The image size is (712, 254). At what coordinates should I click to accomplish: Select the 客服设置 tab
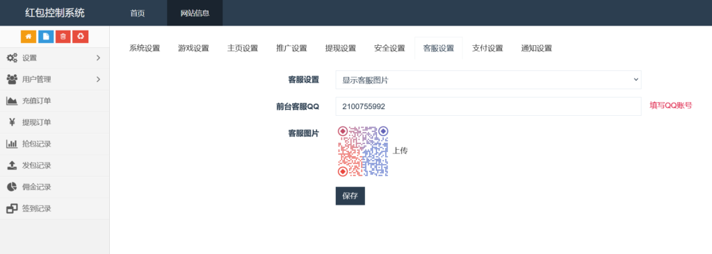point(439,49)
